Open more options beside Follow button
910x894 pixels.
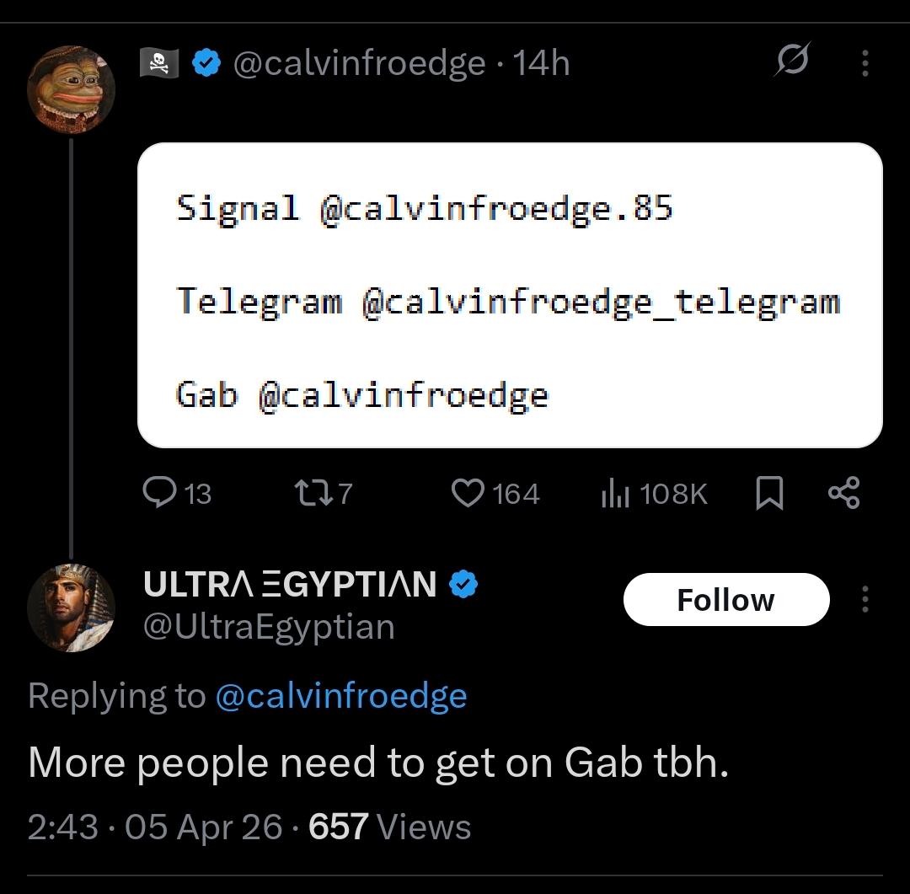pyautogui.click(x=864, y=599)
